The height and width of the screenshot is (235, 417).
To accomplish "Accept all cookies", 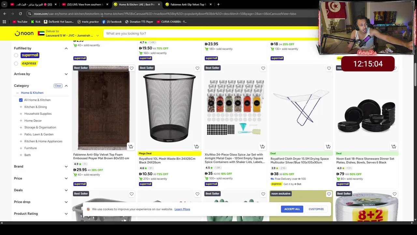I will tap(292, 209).
